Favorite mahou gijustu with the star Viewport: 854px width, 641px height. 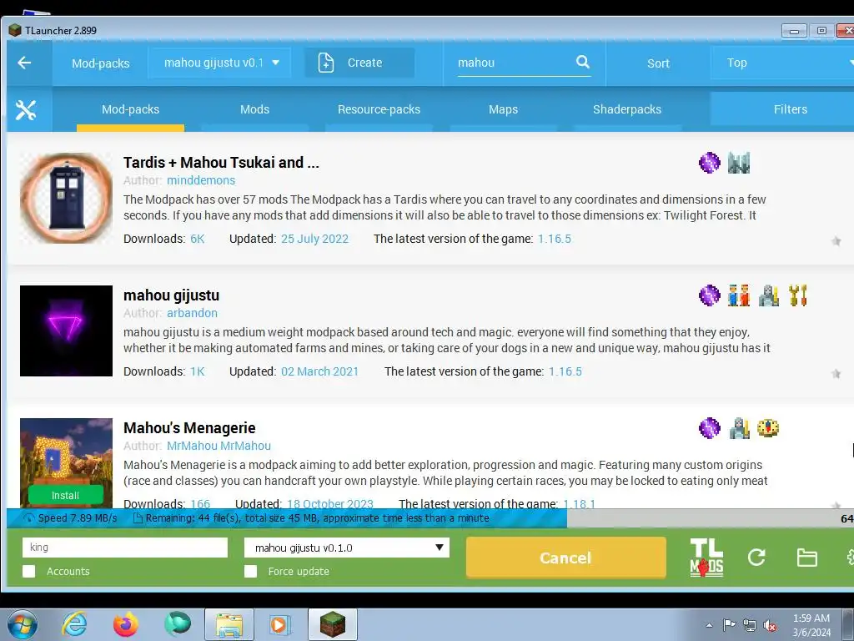[x=836, y=374]
